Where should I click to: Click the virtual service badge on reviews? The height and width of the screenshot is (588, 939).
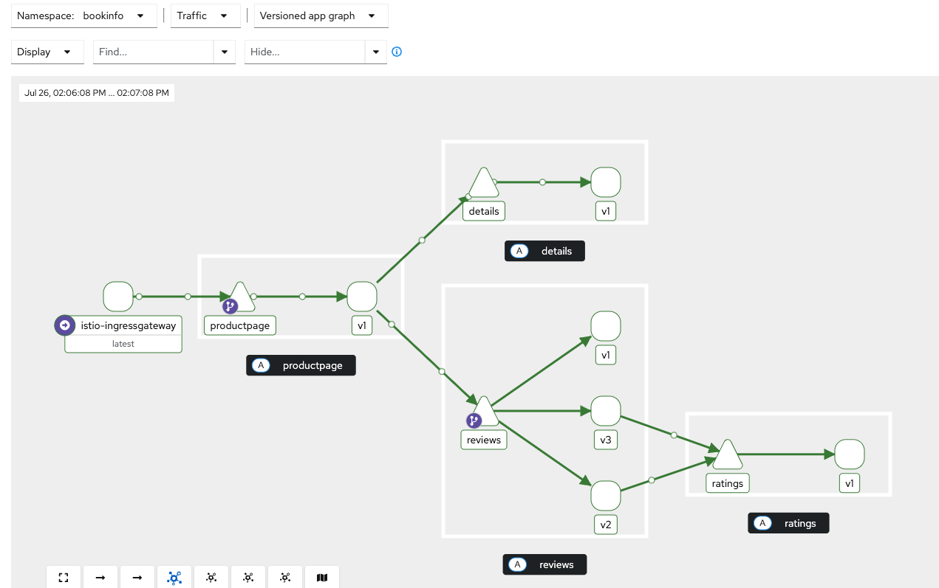pyautogui.click(x=474, y=421)
